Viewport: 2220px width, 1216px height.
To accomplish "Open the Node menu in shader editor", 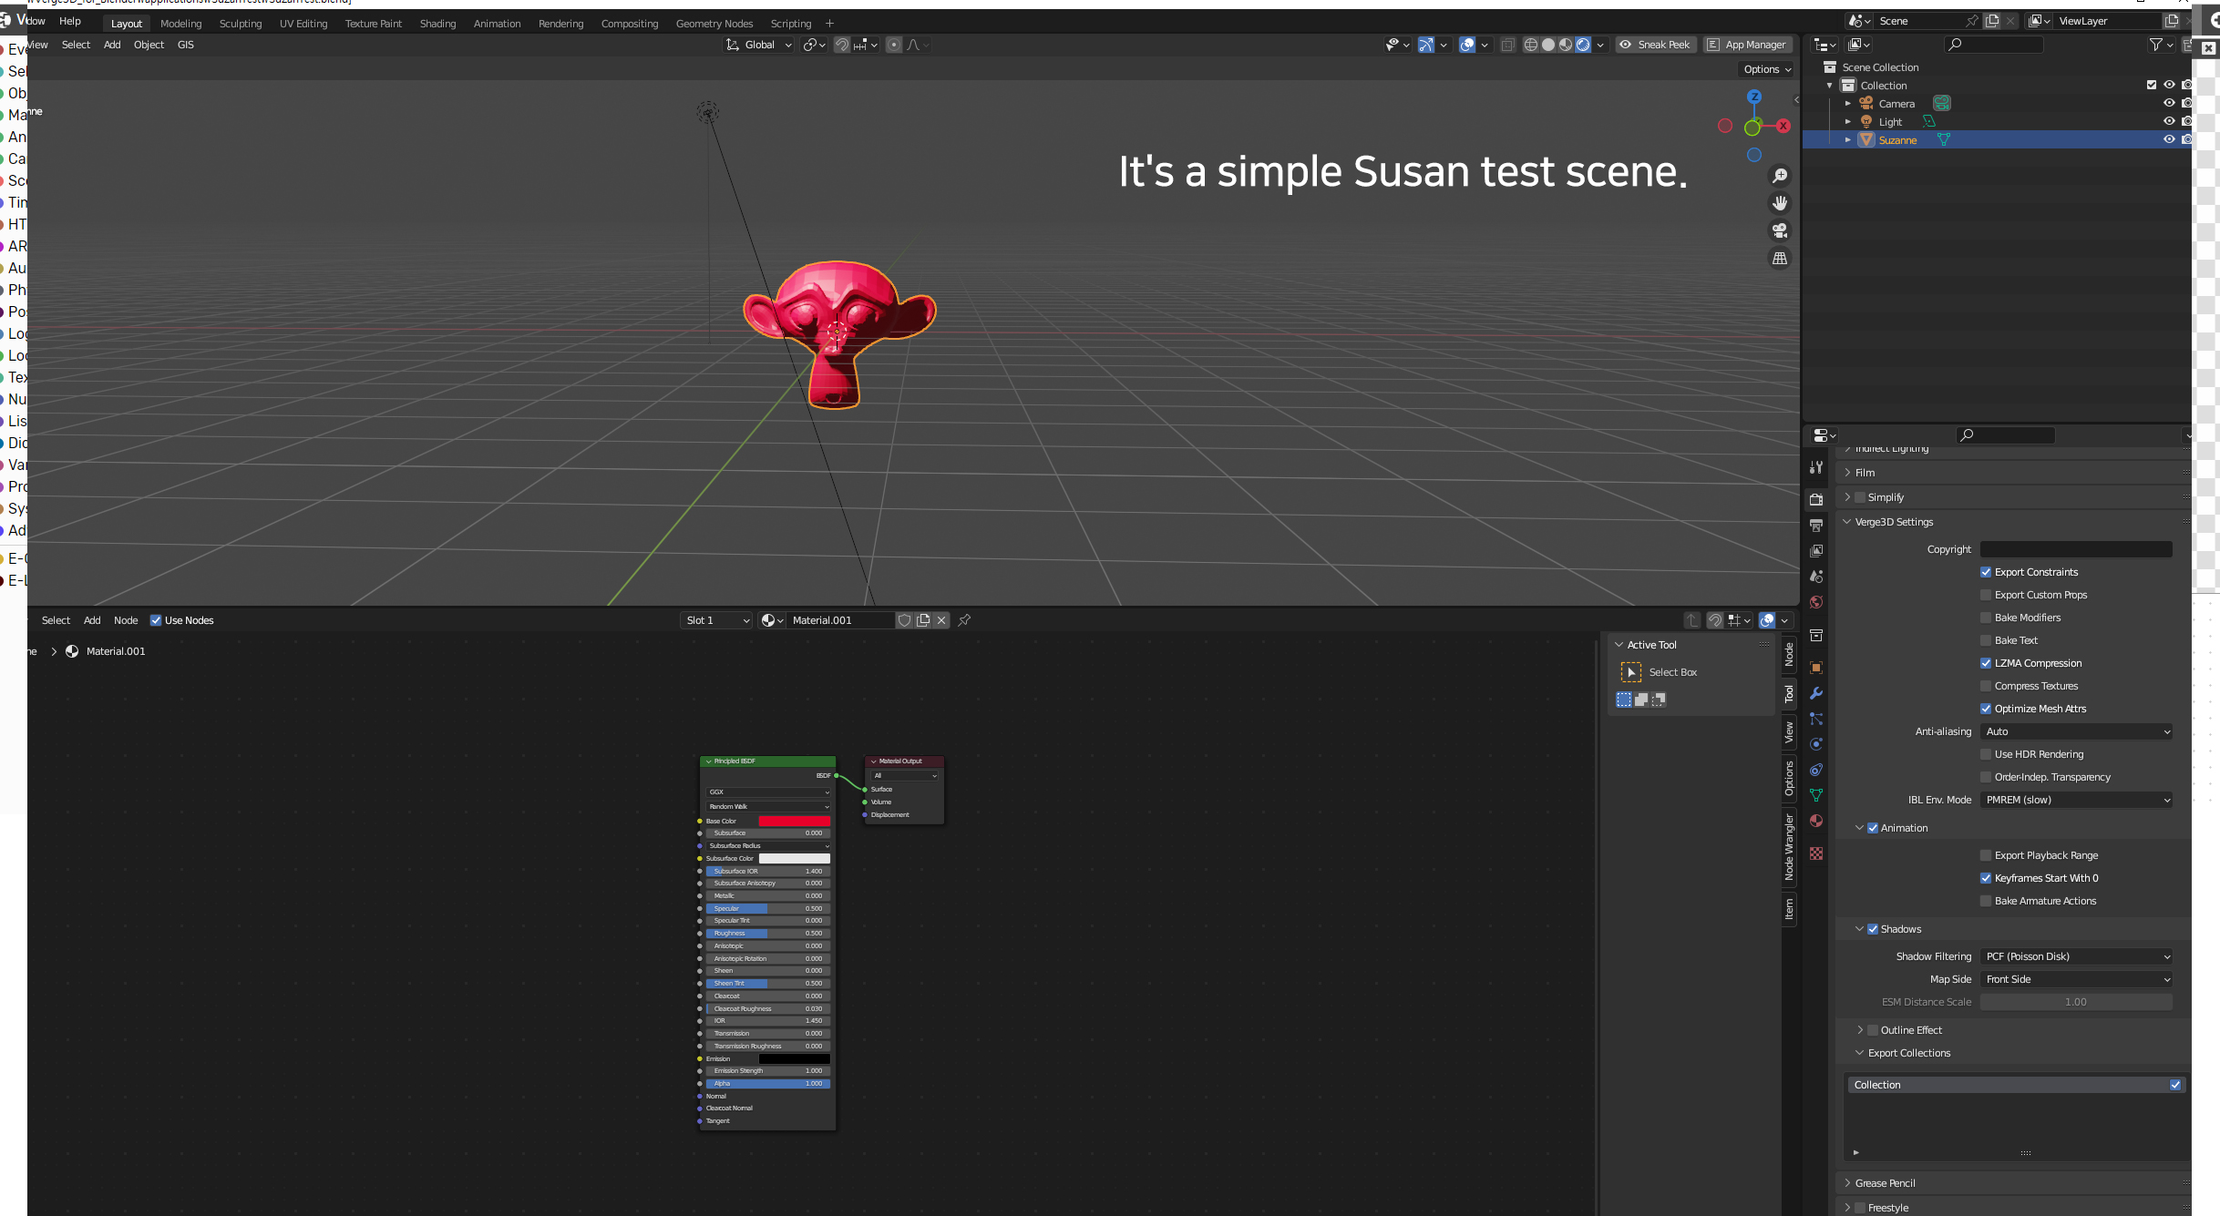I will tap(126, 620).
